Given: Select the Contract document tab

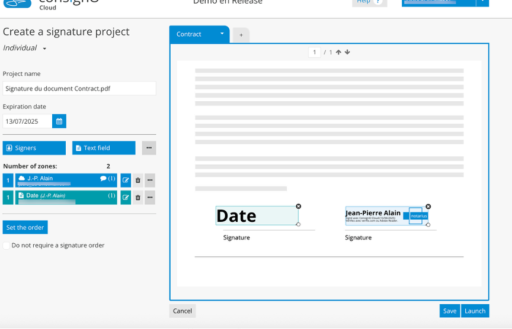Looking at the screenshot, I should (190, 34).
